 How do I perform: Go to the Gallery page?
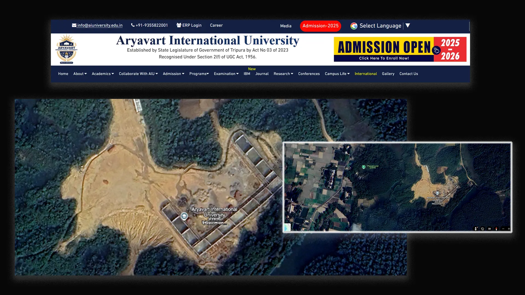click(388, 74)
